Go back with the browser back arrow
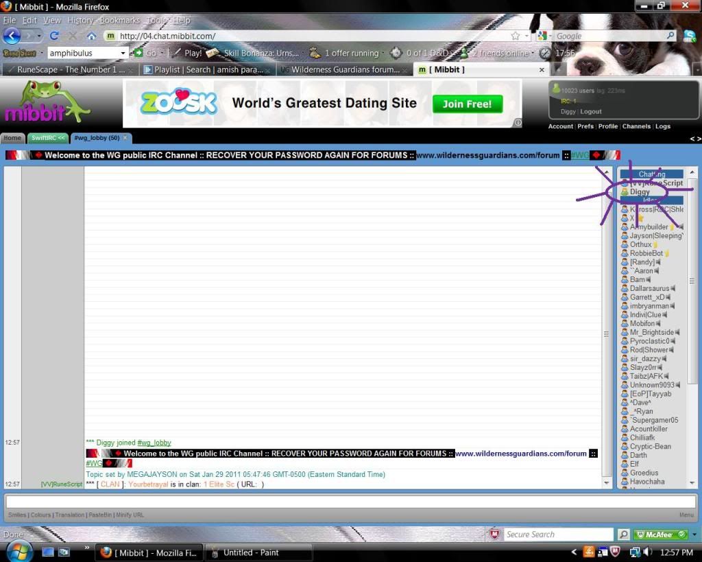 tap(12, 36)
